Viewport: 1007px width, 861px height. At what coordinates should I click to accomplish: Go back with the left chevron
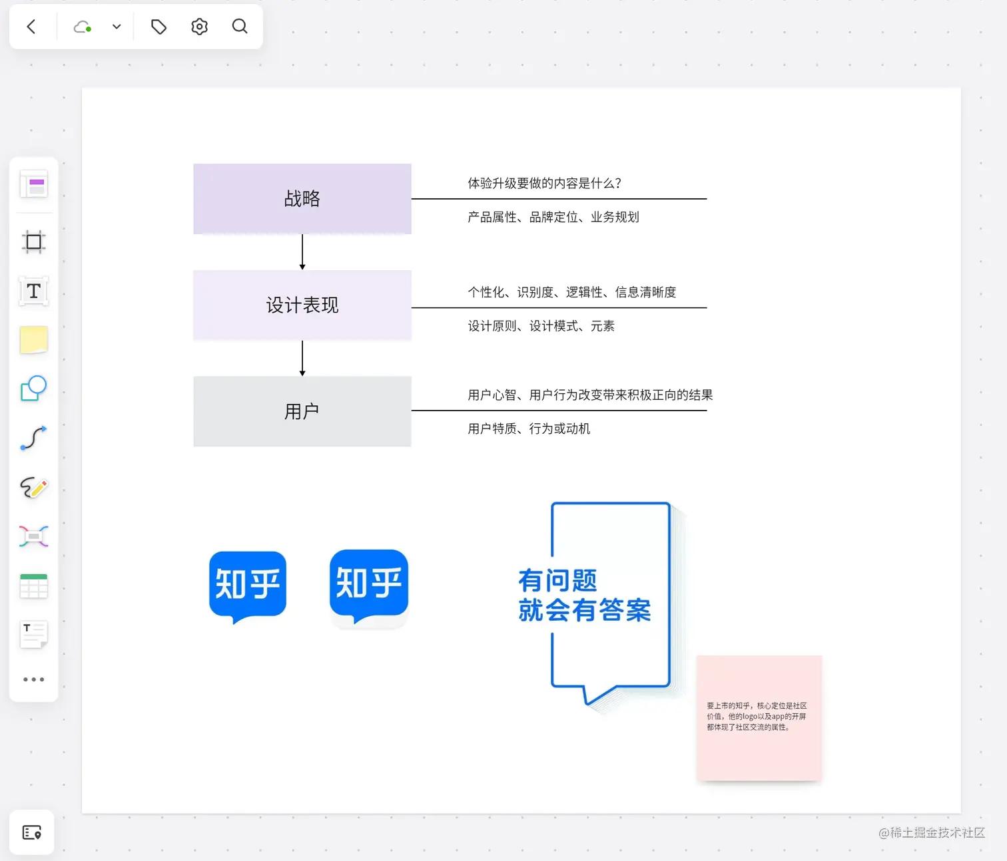pos(31,27)
